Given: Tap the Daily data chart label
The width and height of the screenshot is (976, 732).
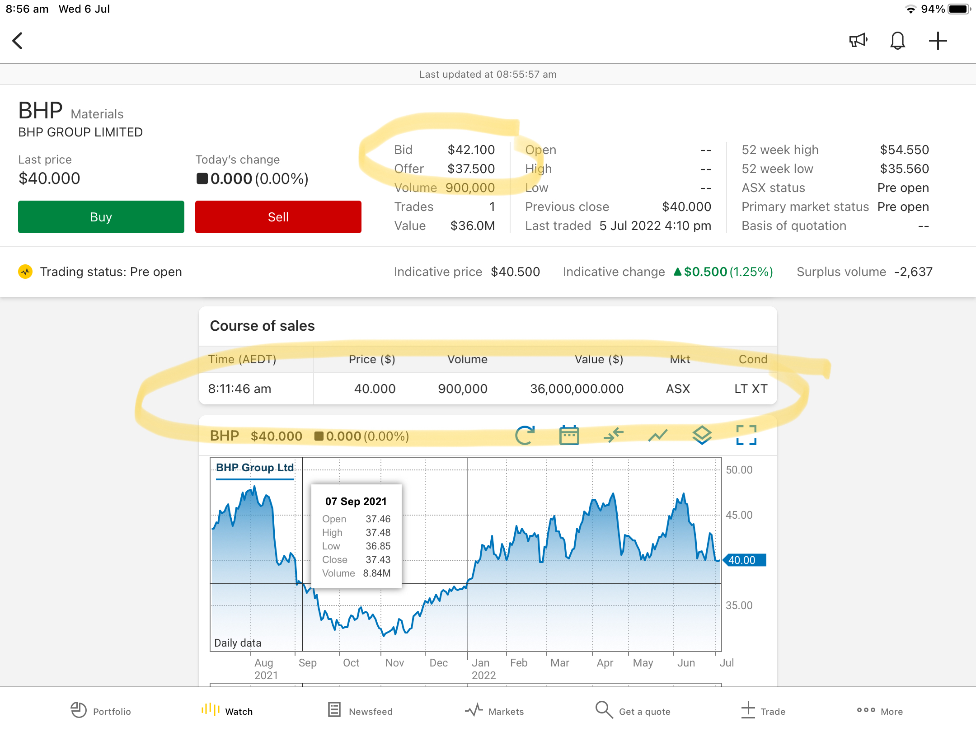Looking at the screenshot, I should (238, 643).
